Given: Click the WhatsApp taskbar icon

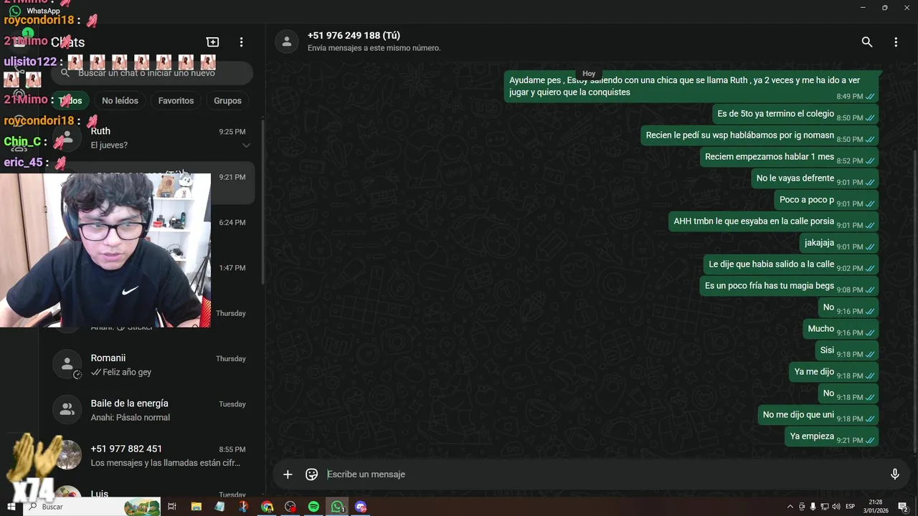Looking at the screenshot, I should click(337, 507).
